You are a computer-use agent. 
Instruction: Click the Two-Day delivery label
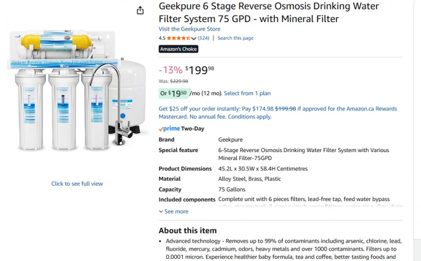(193, 128)
